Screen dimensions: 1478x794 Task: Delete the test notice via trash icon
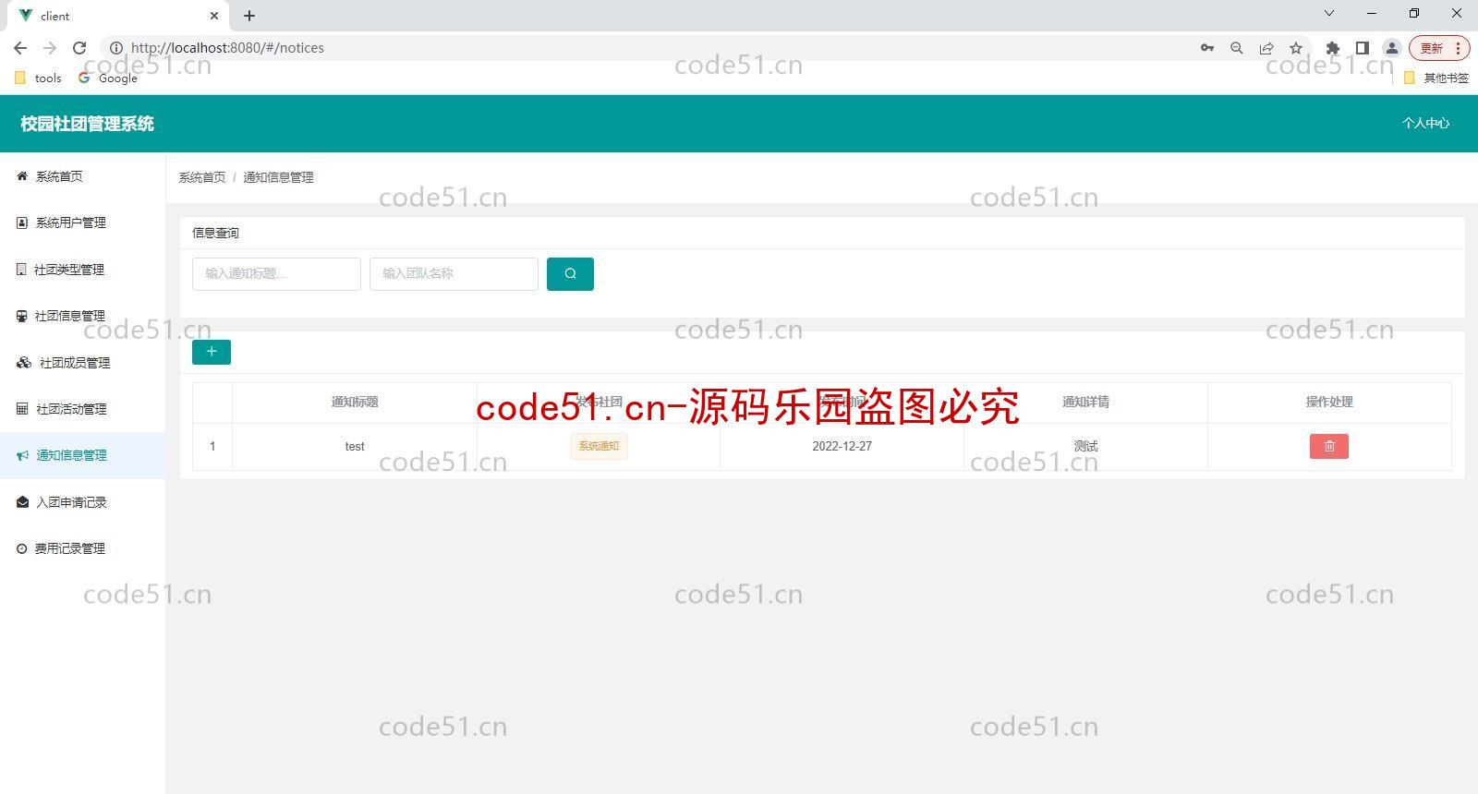1328,446
